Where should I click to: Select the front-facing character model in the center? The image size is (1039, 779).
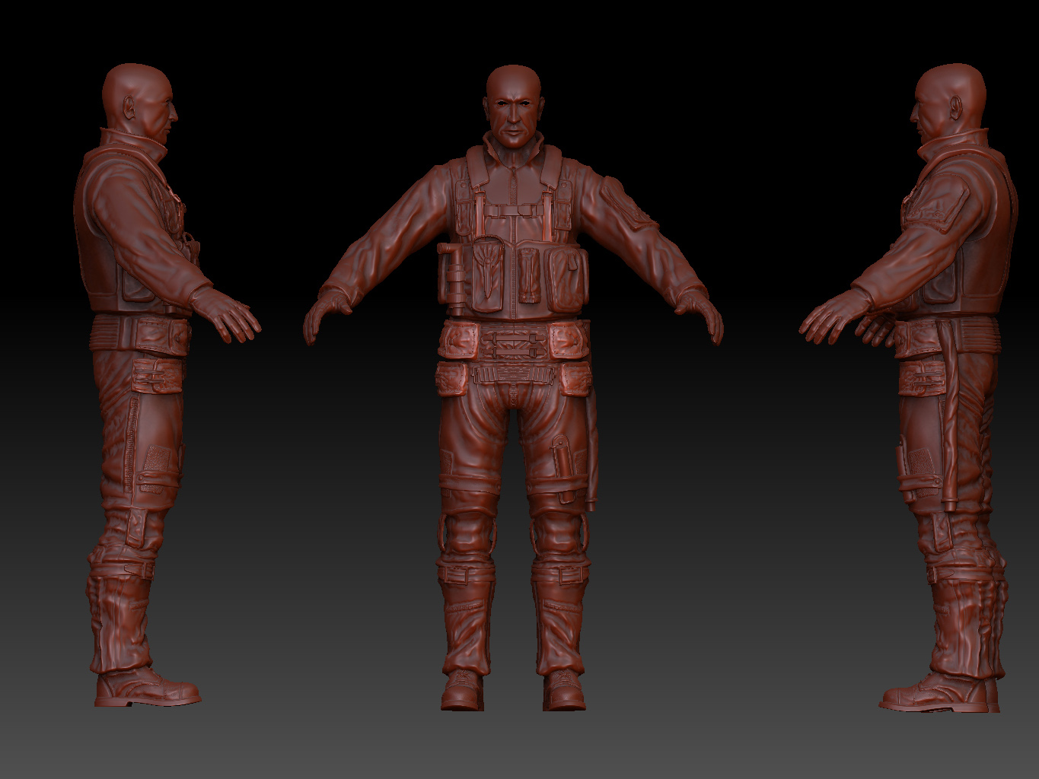pyautogui.click(x=514, y=388)
